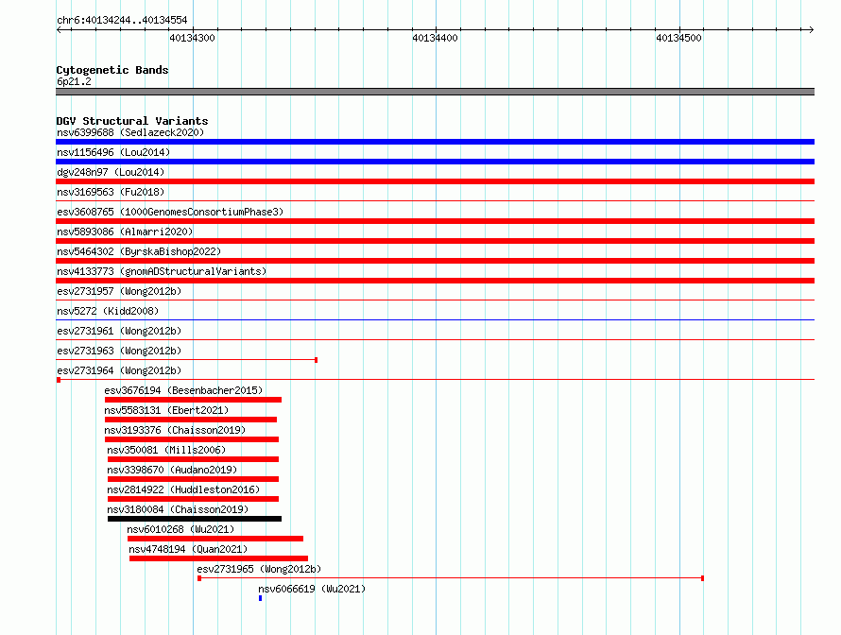This screenshot has width=841, height=635.
Task: Open variant nsv350081 (Mills2006) label
Action: (x=166, y=450)
